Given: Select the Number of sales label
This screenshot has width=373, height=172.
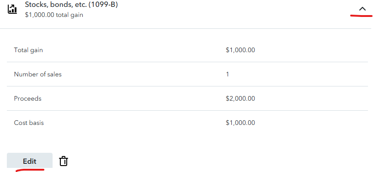Looking at the screenshot, I should coord(38,74).
